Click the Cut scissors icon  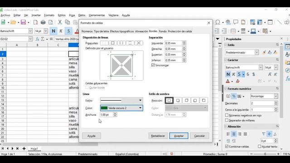[x=60, y=22]
